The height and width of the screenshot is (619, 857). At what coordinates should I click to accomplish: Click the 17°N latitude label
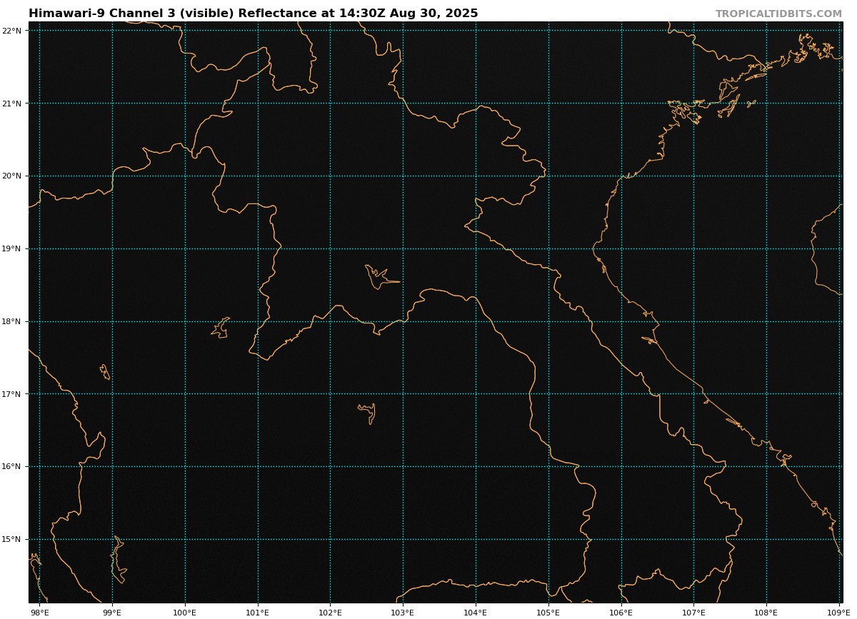12,394
